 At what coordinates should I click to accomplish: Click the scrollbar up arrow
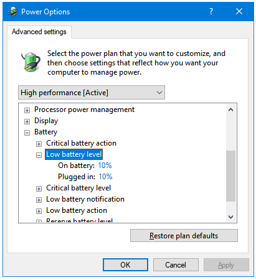point(230,110)
